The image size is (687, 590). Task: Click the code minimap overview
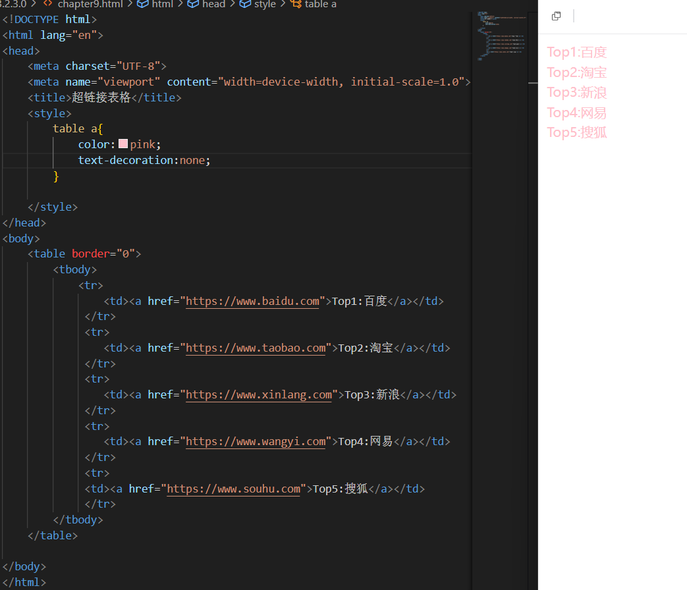click(x=501, y=36)
